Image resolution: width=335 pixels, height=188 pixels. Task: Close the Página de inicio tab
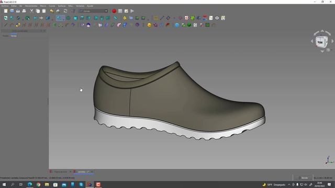(70, 172)
